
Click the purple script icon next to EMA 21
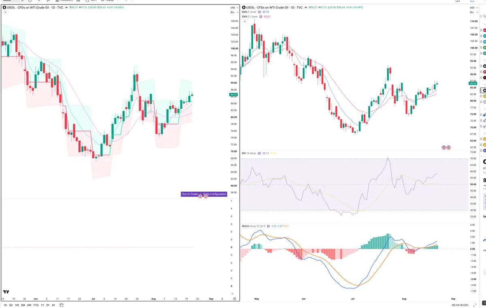(261, 17)
